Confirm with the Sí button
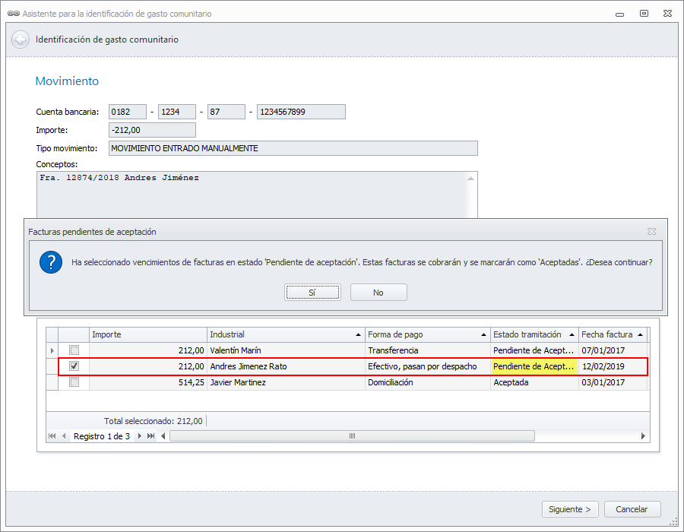This screenshot has height=532, width=684. (x=312, y=293)
